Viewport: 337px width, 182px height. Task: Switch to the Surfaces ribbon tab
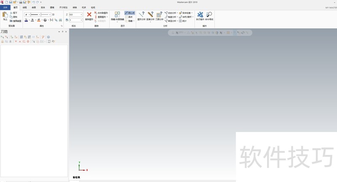[34, 8]
